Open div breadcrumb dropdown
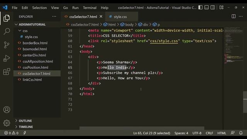 pyautogui.click(x=143, y=25)
